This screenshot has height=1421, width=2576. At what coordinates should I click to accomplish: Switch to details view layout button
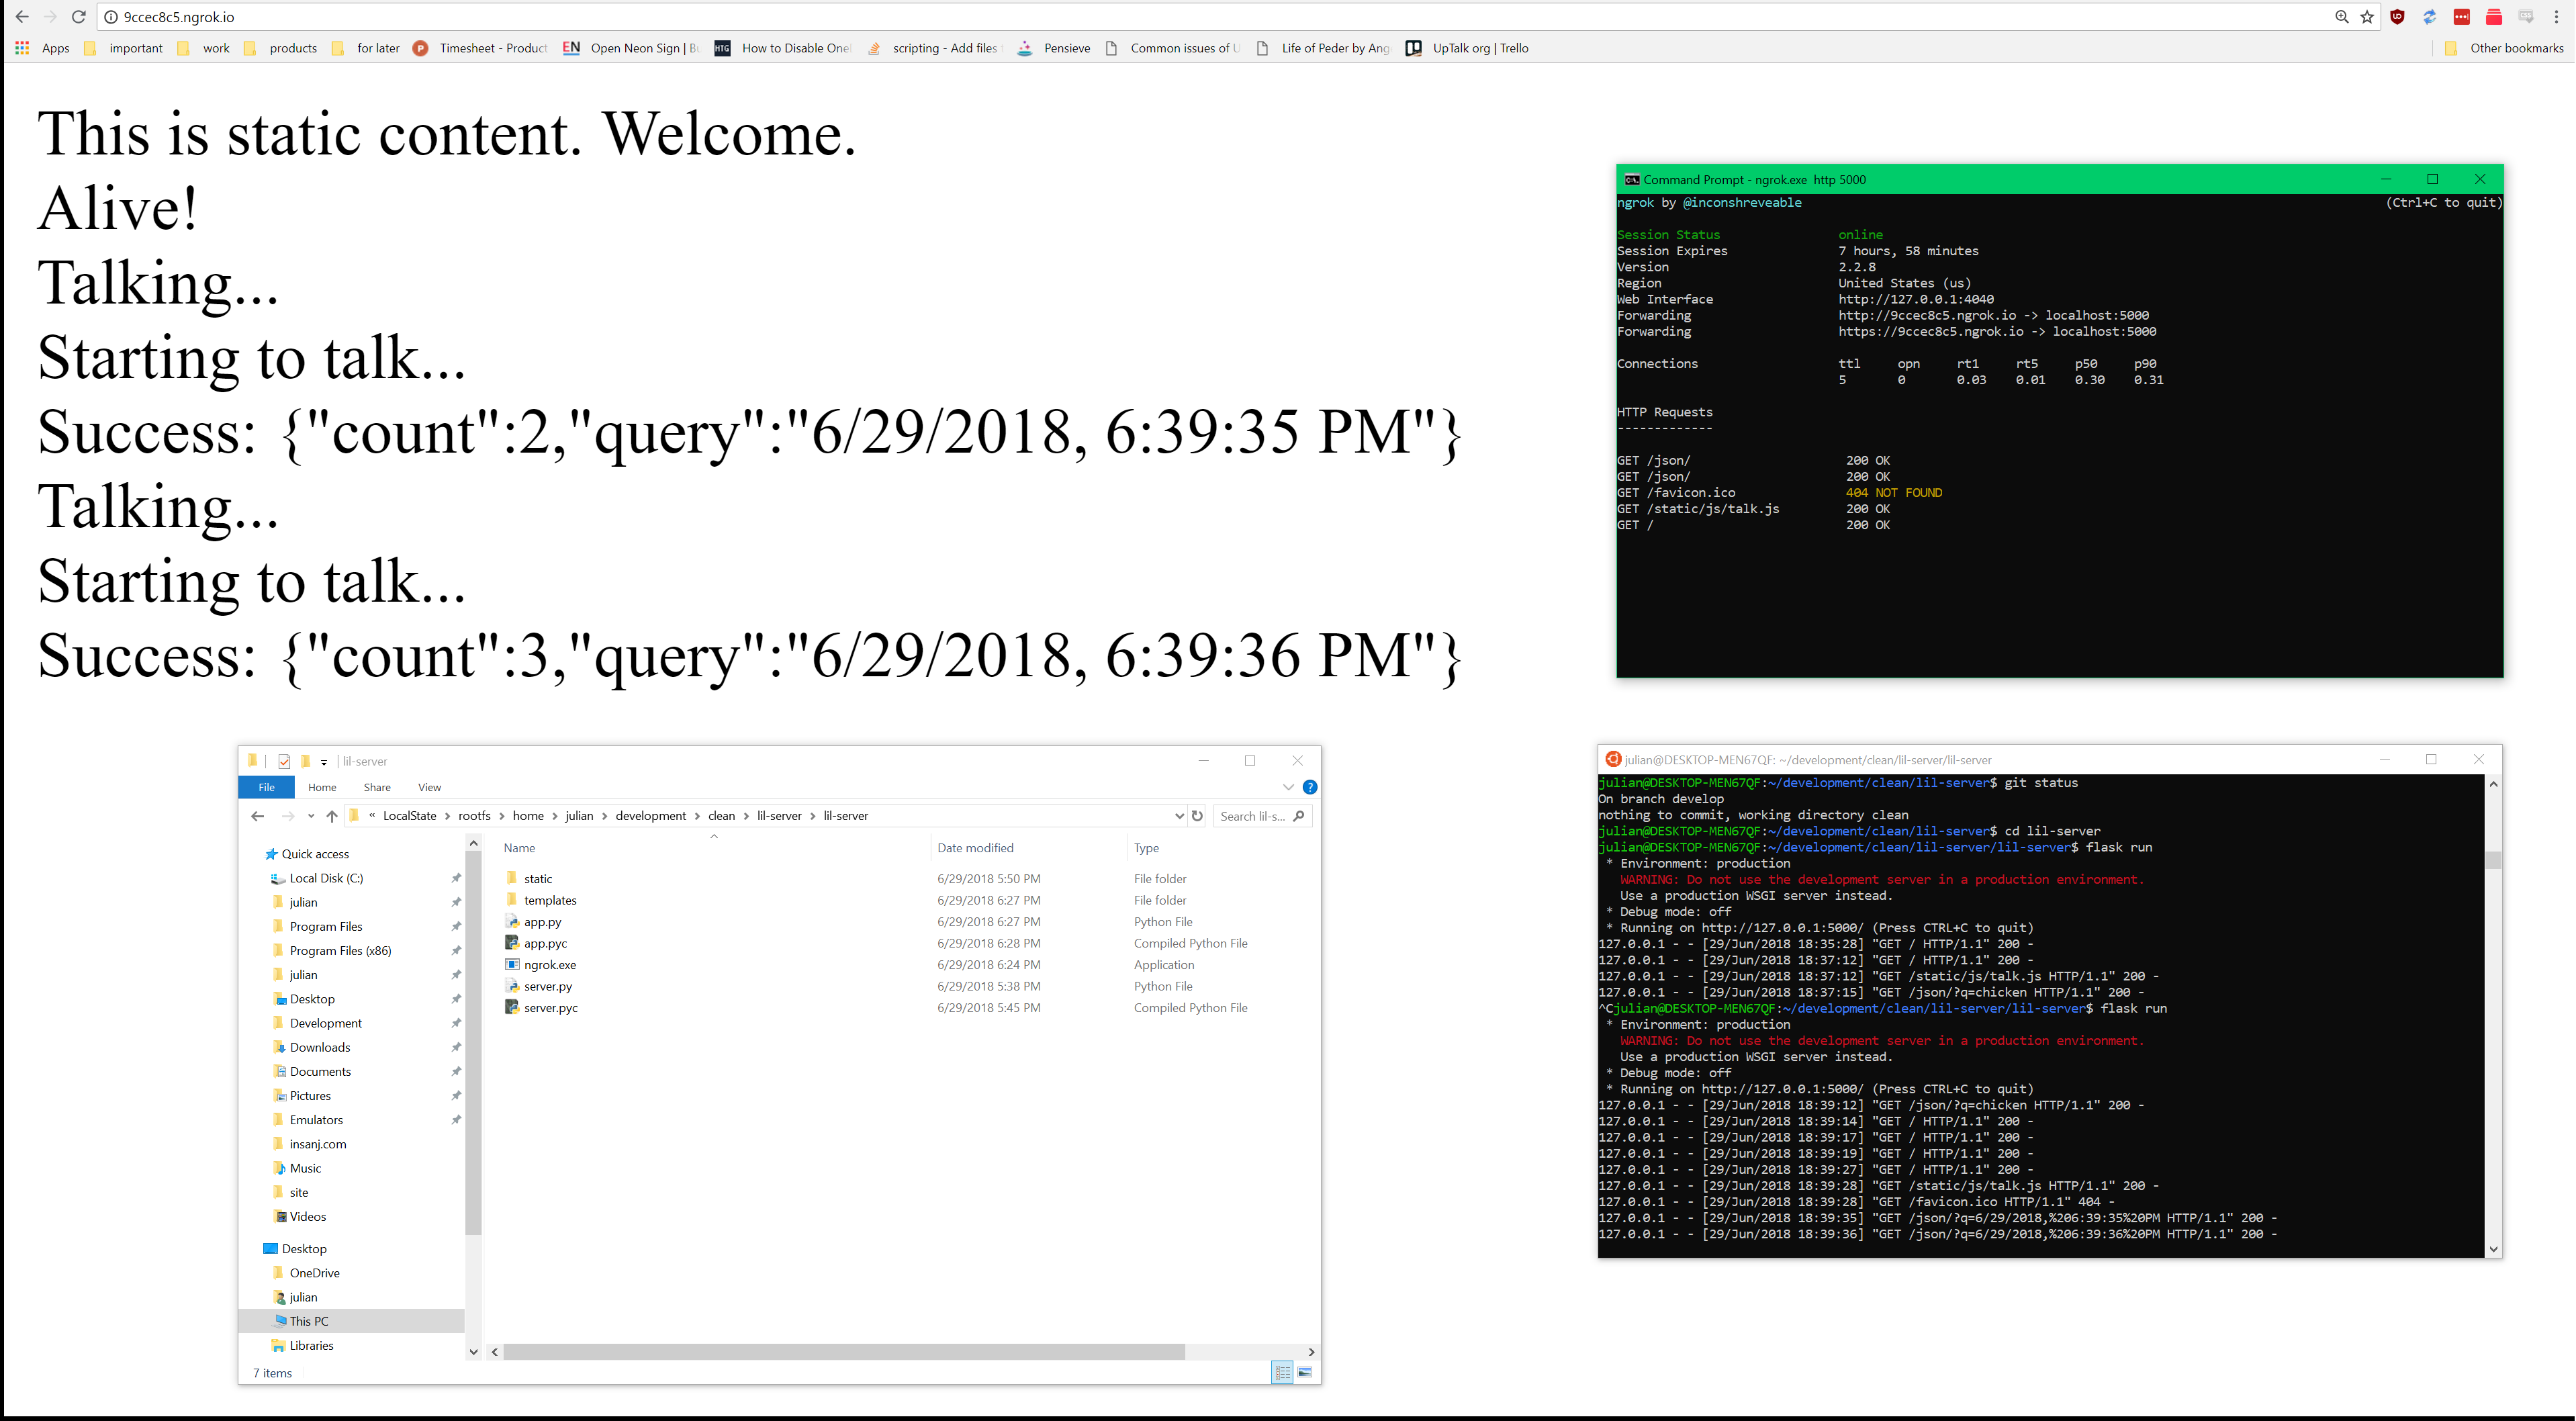click(x=1282, y=1373)
